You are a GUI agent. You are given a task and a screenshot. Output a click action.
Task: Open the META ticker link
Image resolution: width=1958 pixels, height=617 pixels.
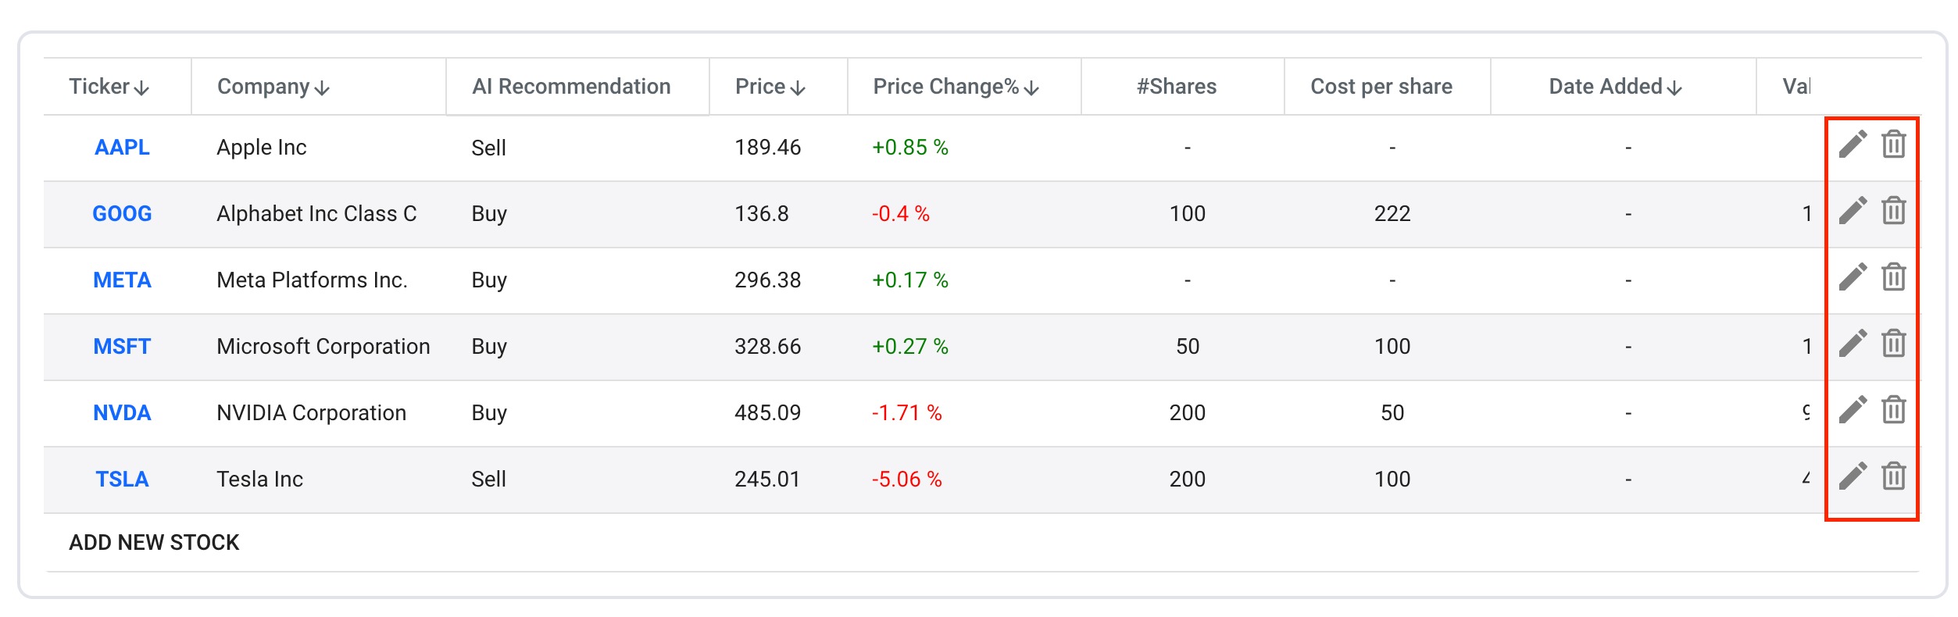click(x=122, y=280)
